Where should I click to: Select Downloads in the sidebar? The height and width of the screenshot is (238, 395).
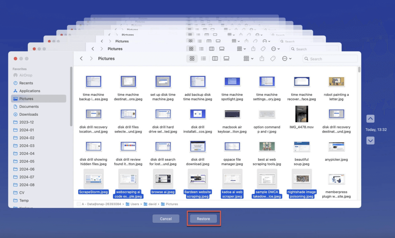[29, 114]
